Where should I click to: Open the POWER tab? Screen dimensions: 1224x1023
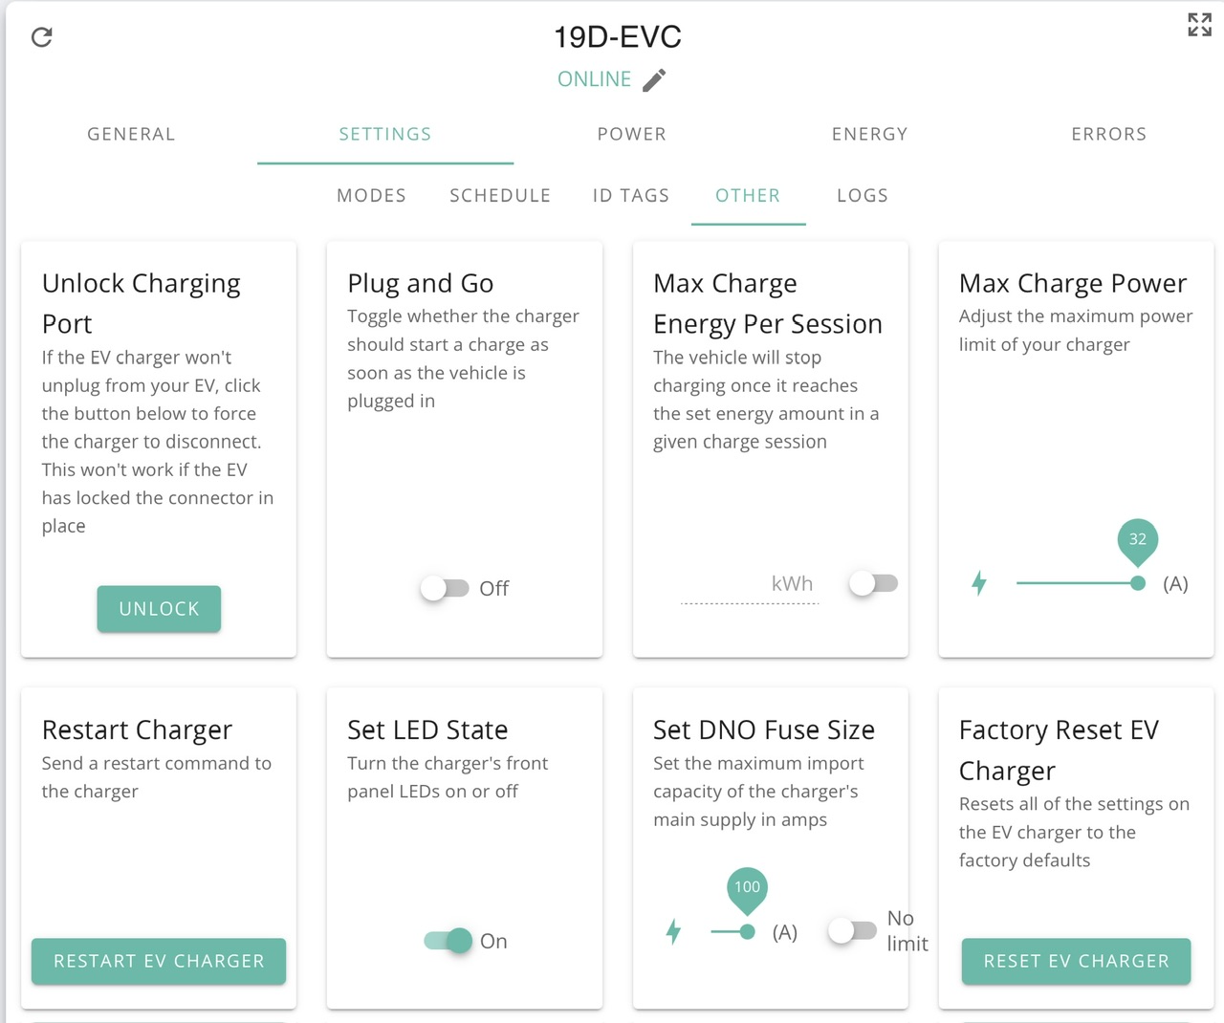(632, 134)
